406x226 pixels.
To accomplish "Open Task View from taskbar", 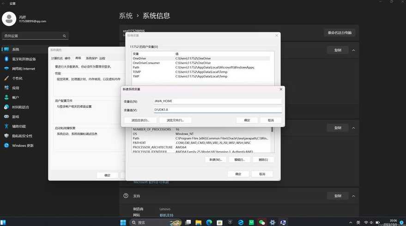I will click(188, 222).
